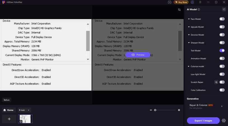This screenshot has width=228, height=126.
Task: Open export settings gear icon
Action: click(224, 121)
